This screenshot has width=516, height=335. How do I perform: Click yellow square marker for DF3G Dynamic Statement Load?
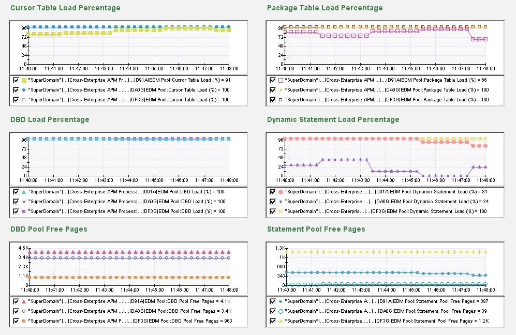point(281,211)
